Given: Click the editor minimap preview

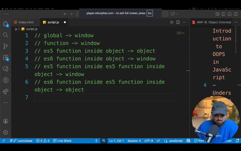Looking at the screenshot, I should (x=181, y=33).
